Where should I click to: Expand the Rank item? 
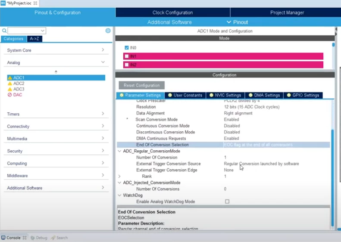click(x=119, y=176)
